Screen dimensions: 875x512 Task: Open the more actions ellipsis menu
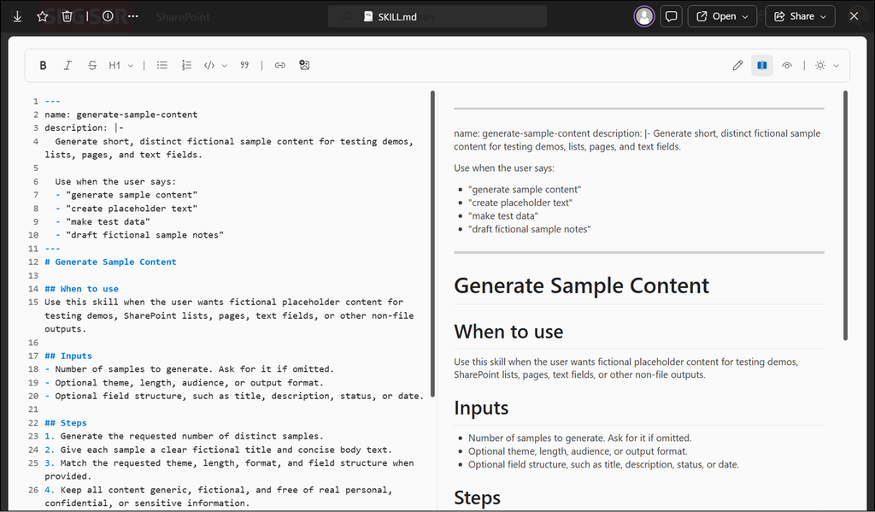point(132,16)
